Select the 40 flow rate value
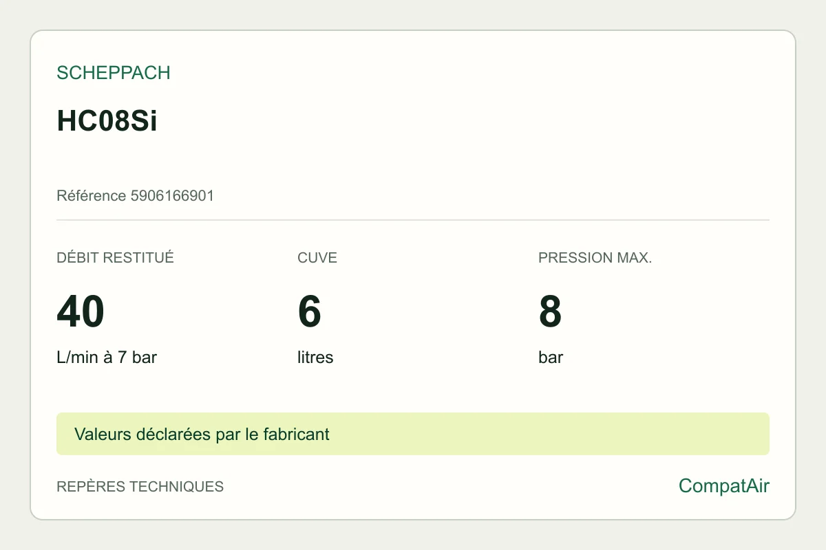 point(81,311)
